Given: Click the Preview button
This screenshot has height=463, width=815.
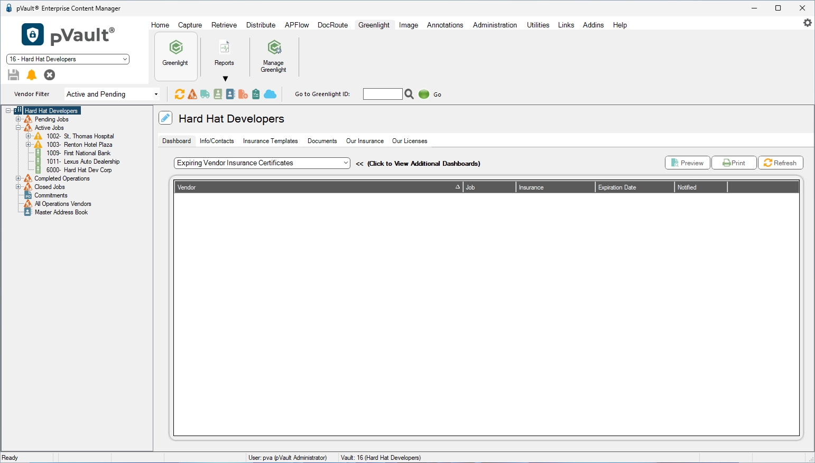Looking at the screenshot, I should 687,163.
